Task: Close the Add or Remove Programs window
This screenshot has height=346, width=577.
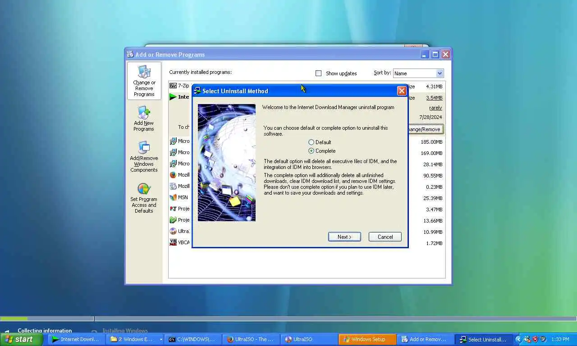Action: click(x=445, y=55)
